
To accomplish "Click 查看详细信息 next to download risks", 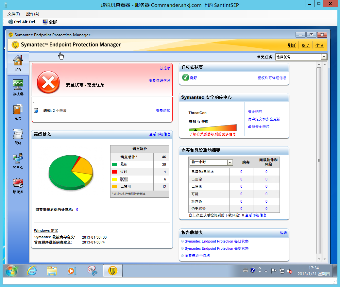I will click(x=256, y=215).
